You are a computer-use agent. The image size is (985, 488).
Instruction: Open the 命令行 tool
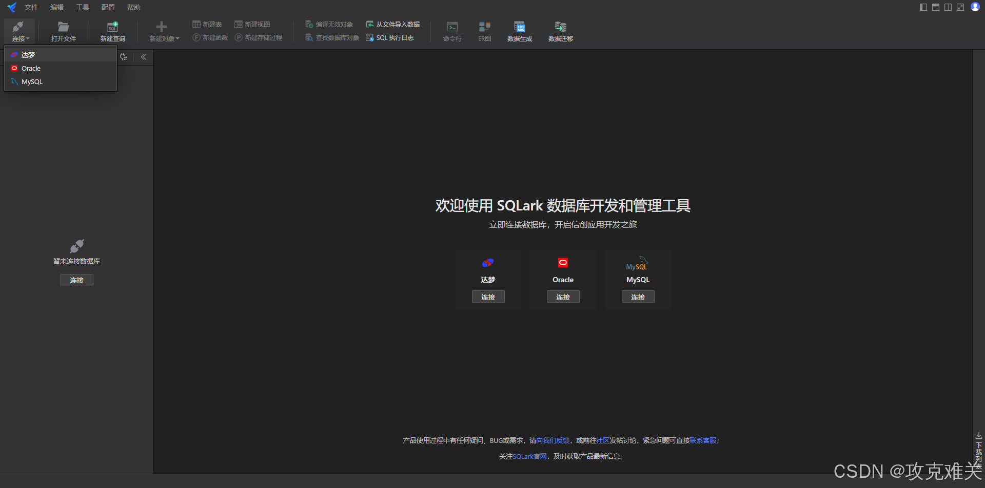(x=452, y=32)
